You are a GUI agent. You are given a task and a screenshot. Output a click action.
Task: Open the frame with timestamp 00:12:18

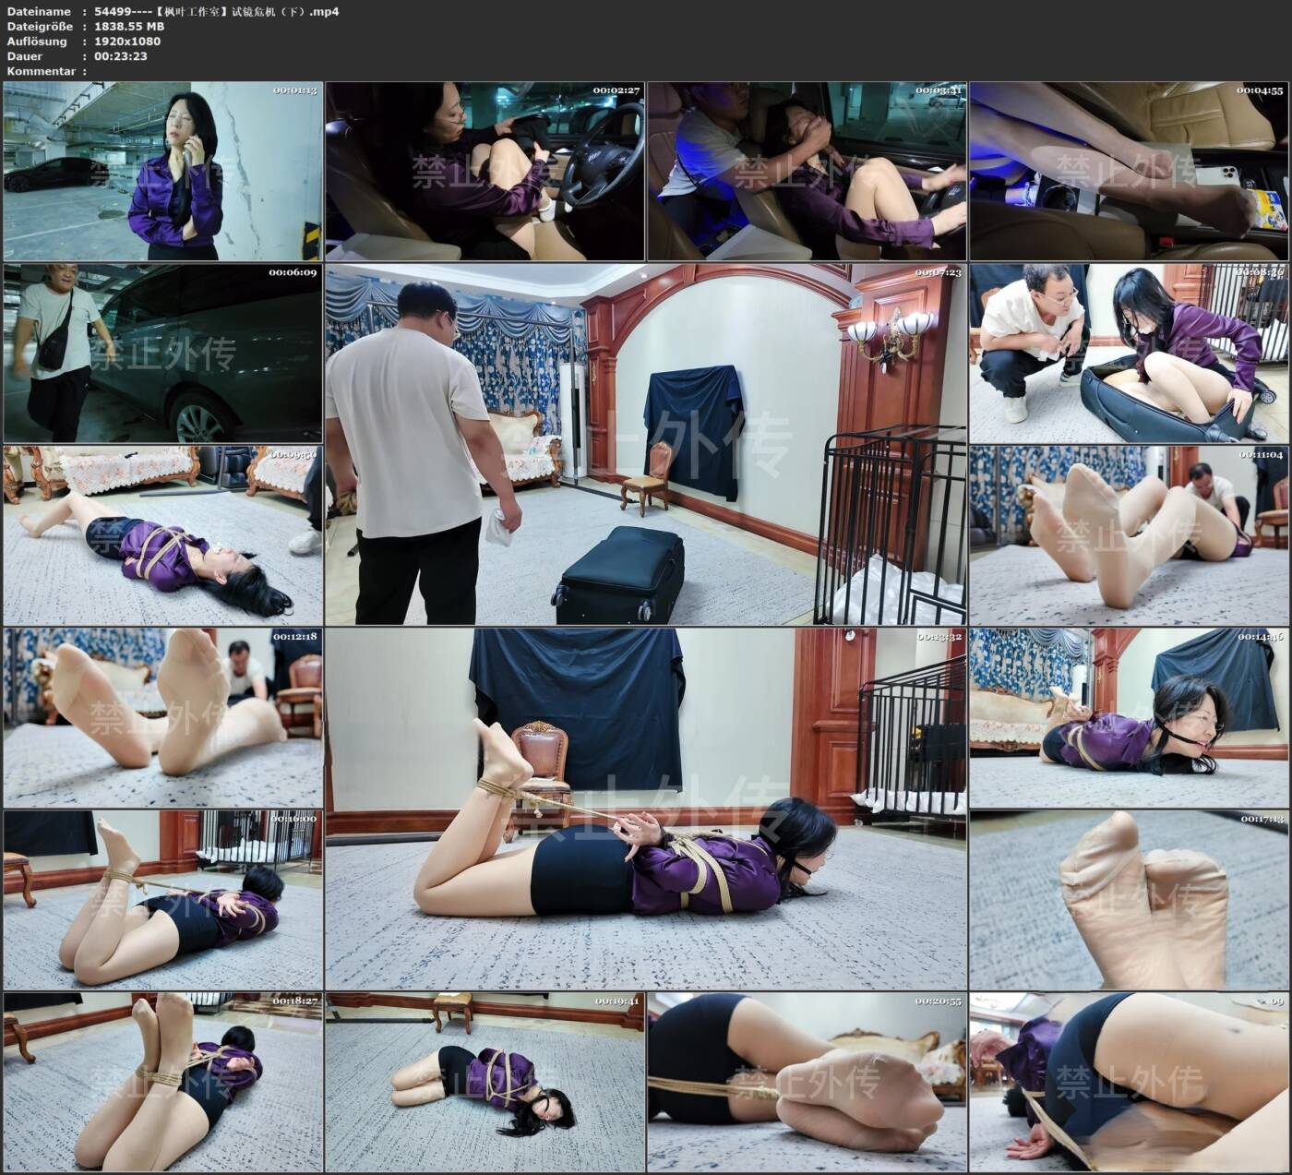click(163, 718)
